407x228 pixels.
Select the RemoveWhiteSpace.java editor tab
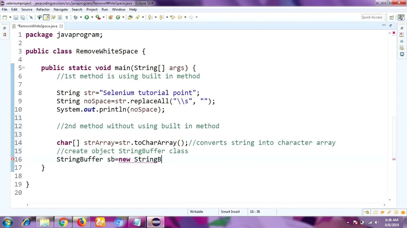[x=37, y=26]
